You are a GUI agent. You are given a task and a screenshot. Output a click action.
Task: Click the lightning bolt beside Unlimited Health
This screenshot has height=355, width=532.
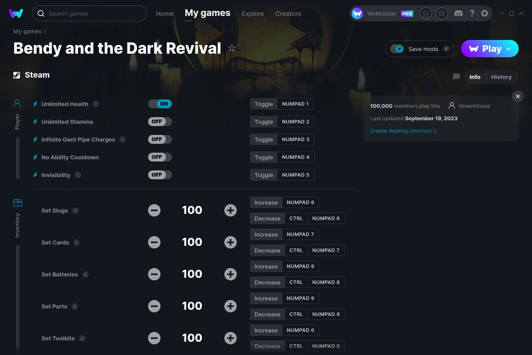pyautogui.click(x=35, y=104)
